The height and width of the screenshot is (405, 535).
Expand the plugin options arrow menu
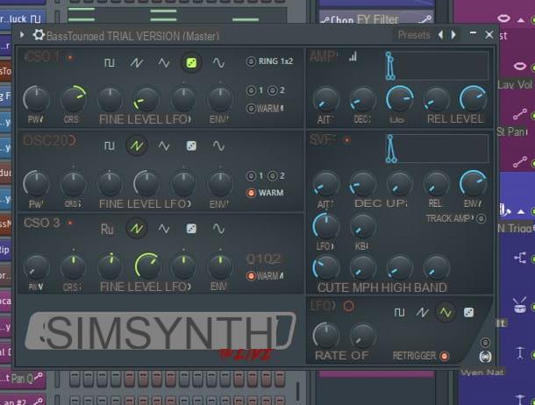tap(22, 35)
